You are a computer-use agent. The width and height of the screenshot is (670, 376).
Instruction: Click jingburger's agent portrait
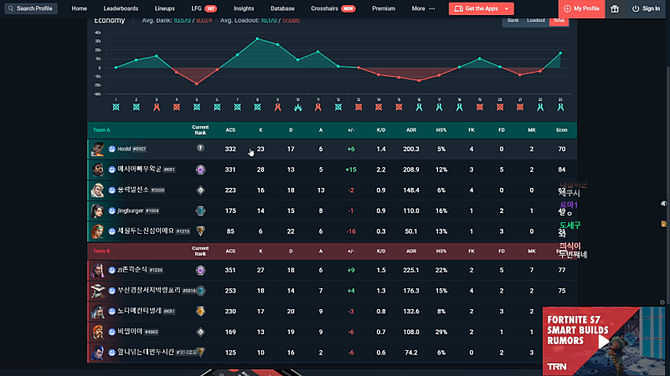point(97,211)
